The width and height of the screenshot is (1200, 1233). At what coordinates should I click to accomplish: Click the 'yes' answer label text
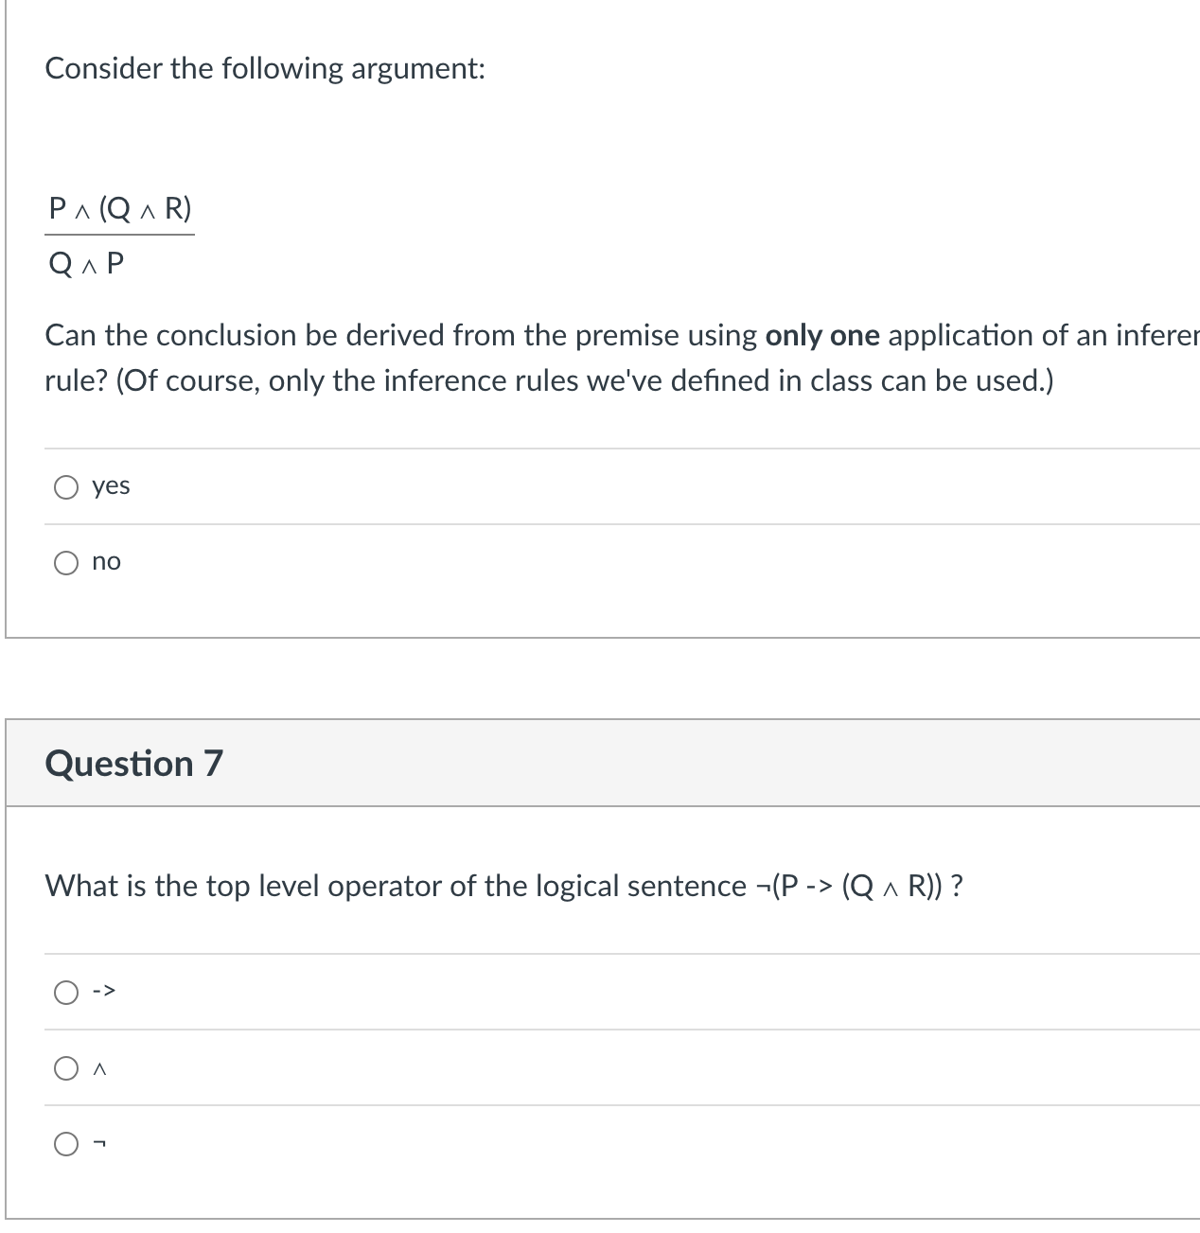pos(110,486)
